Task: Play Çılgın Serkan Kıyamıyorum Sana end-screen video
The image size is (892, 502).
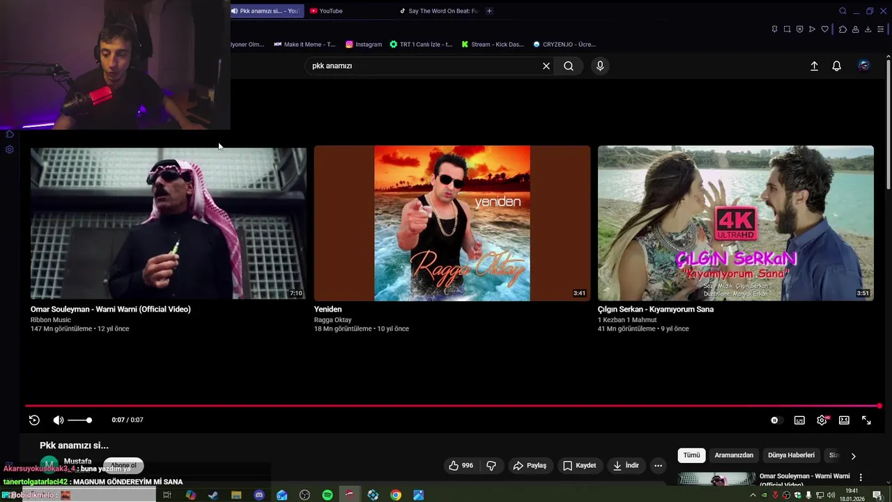Action: [735, 223]
